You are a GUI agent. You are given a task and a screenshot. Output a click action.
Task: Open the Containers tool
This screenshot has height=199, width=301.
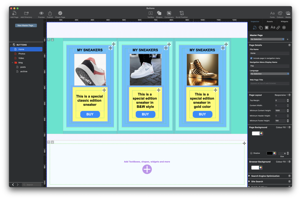click(x=169, y=13)
